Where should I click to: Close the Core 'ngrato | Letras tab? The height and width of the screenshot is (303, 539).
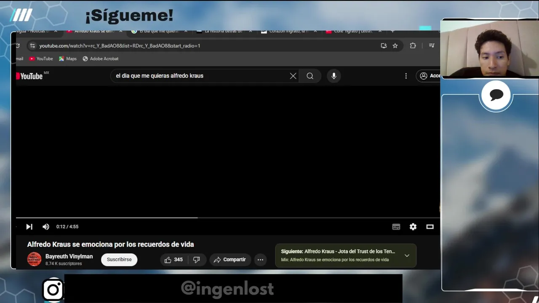point(380,31)
